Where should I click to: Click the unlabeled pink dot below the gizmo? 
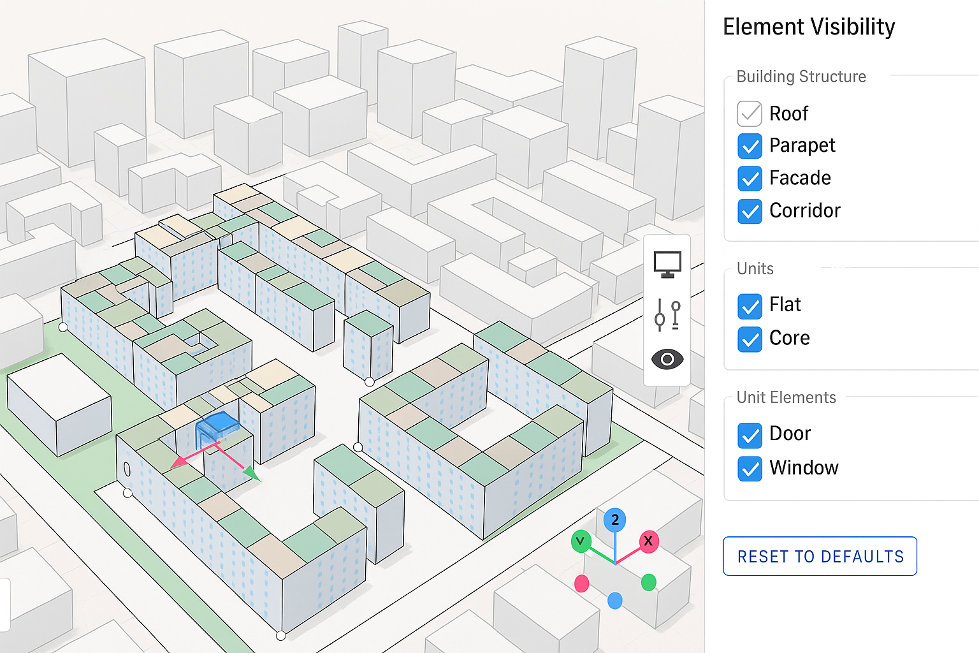point(582,582)
